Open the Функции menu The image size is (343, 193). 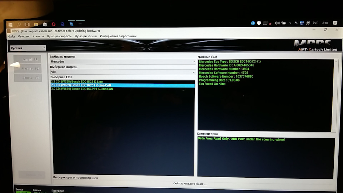tap(24, 36)
